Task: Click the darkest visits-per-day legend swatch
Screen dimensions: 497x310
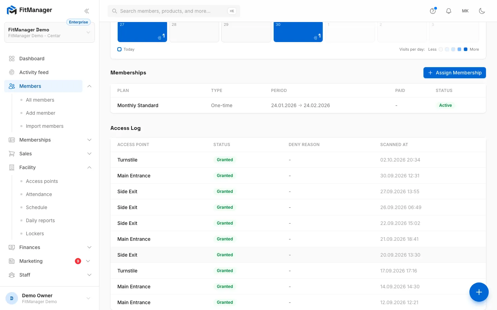Action: pyautogui.click(x=466, y=49)
